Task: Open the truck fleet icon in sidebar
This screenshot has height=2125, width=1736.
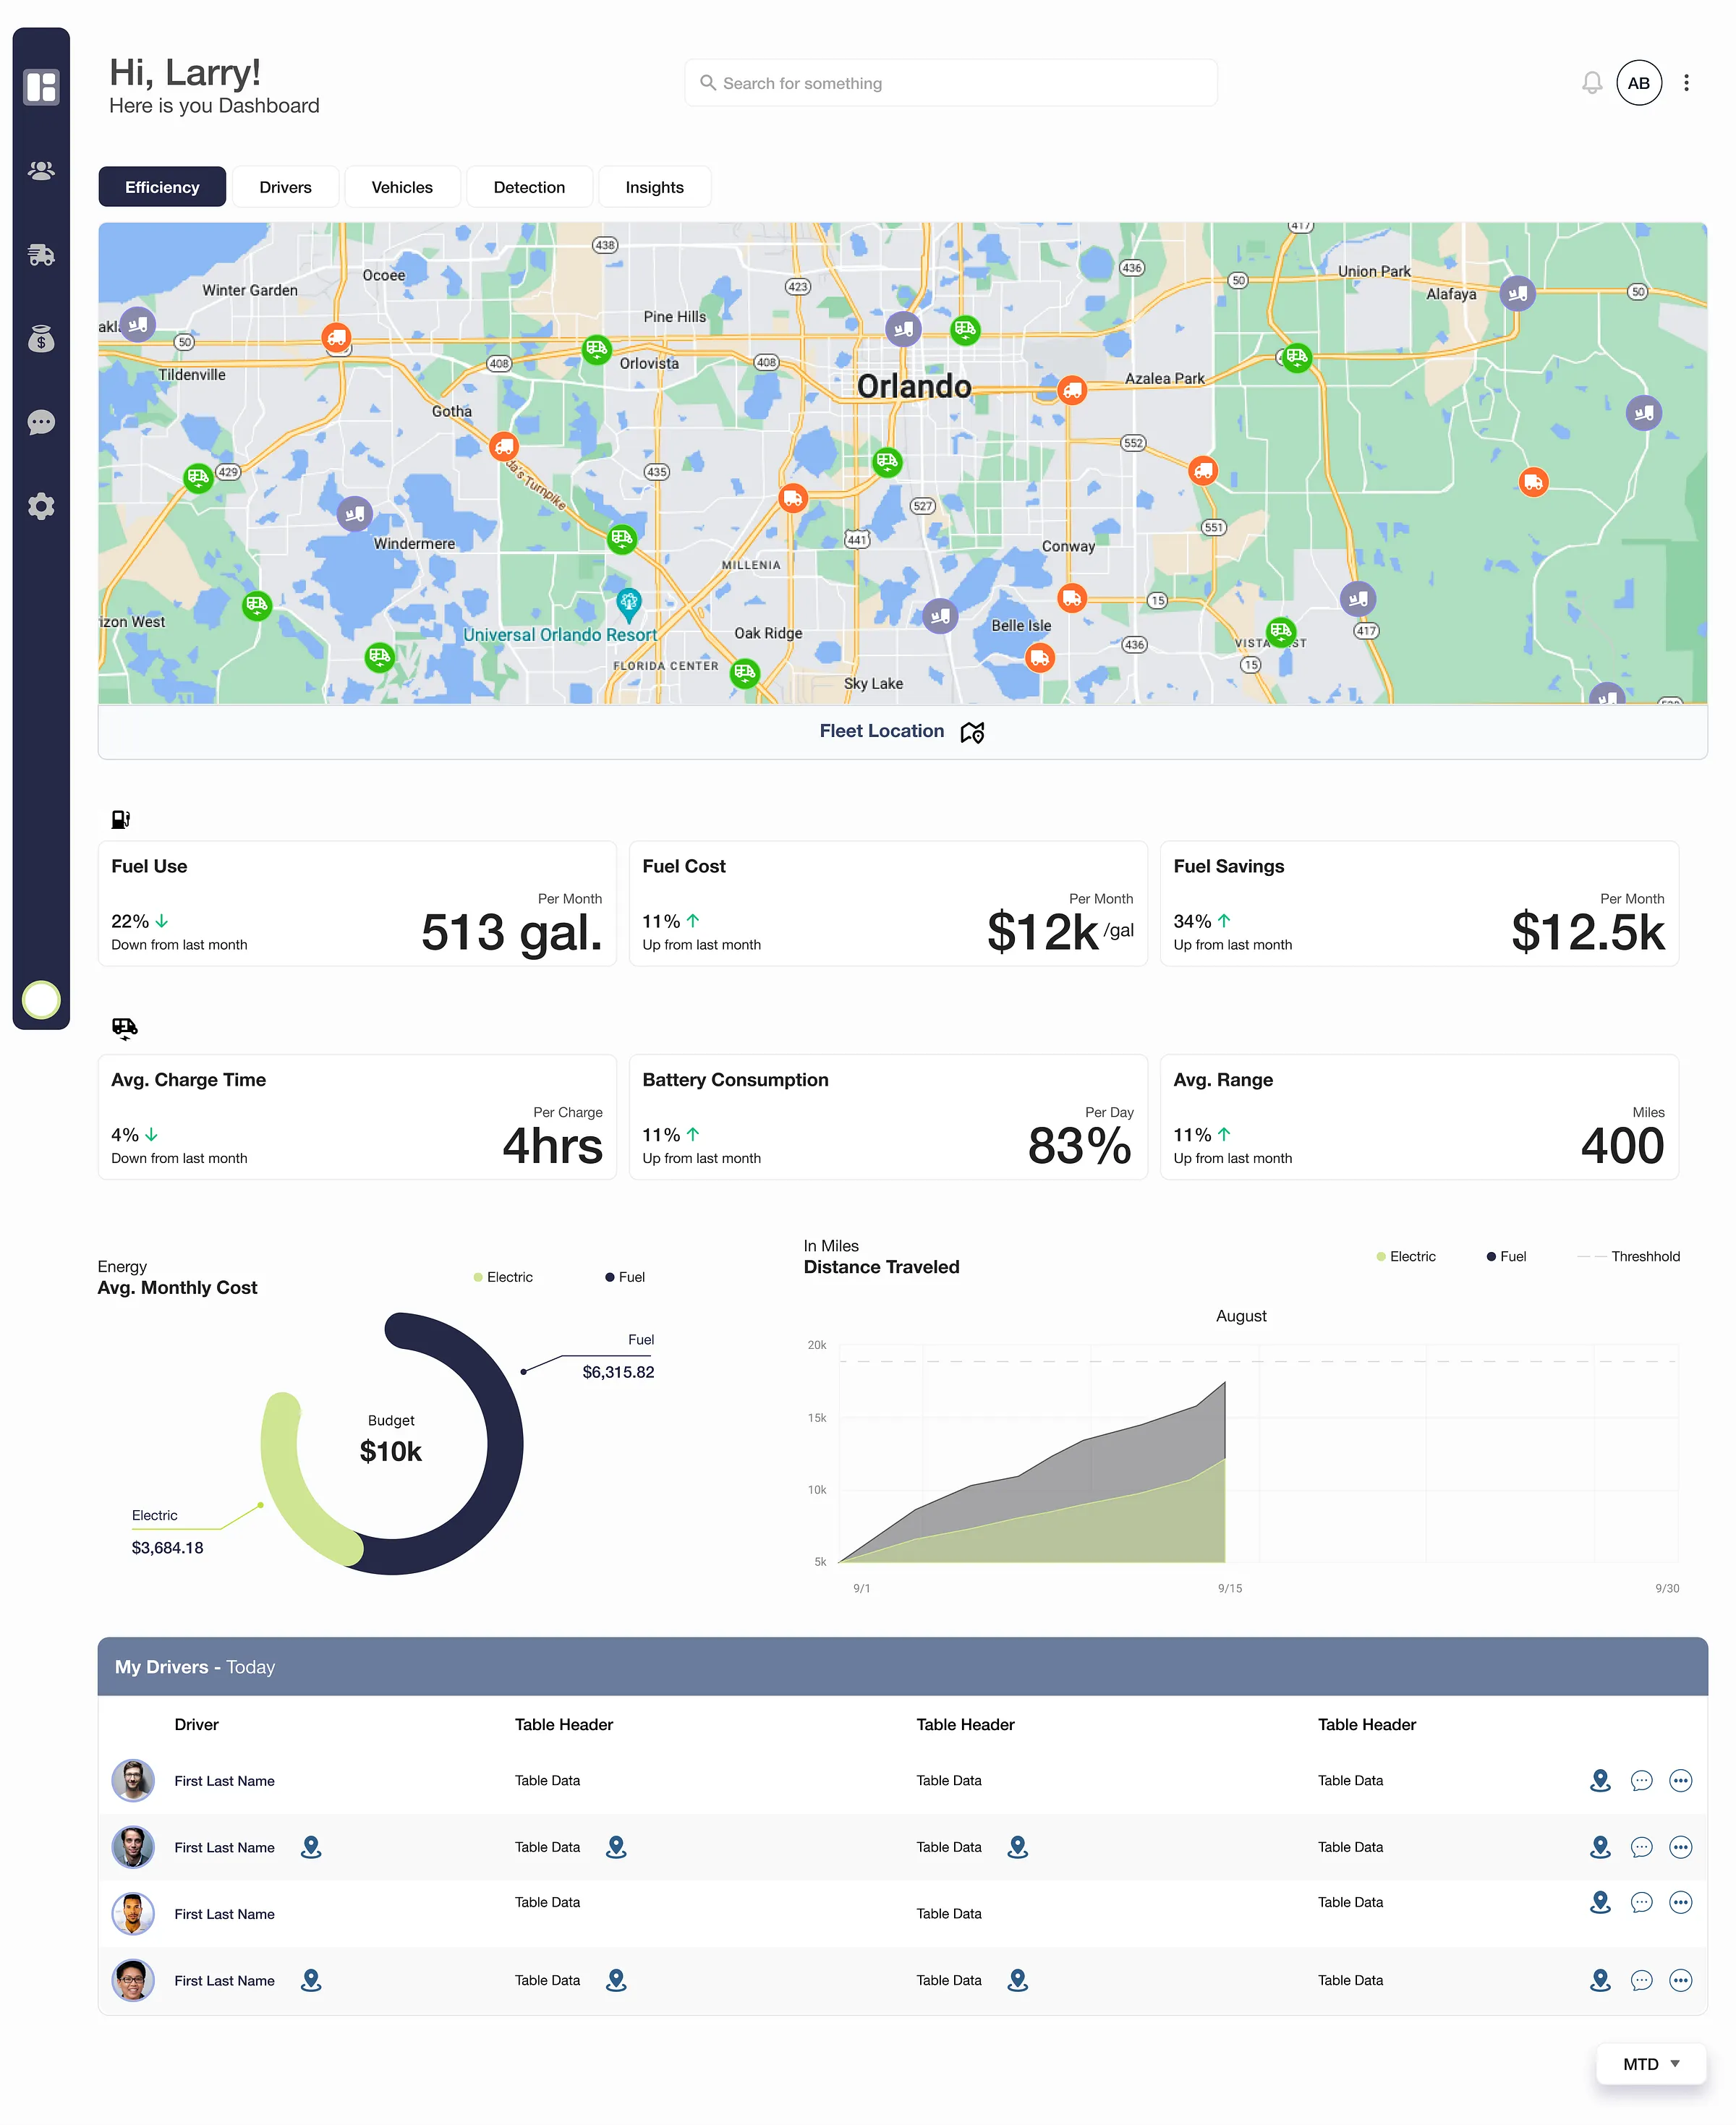Action: (x=41, y=255)
